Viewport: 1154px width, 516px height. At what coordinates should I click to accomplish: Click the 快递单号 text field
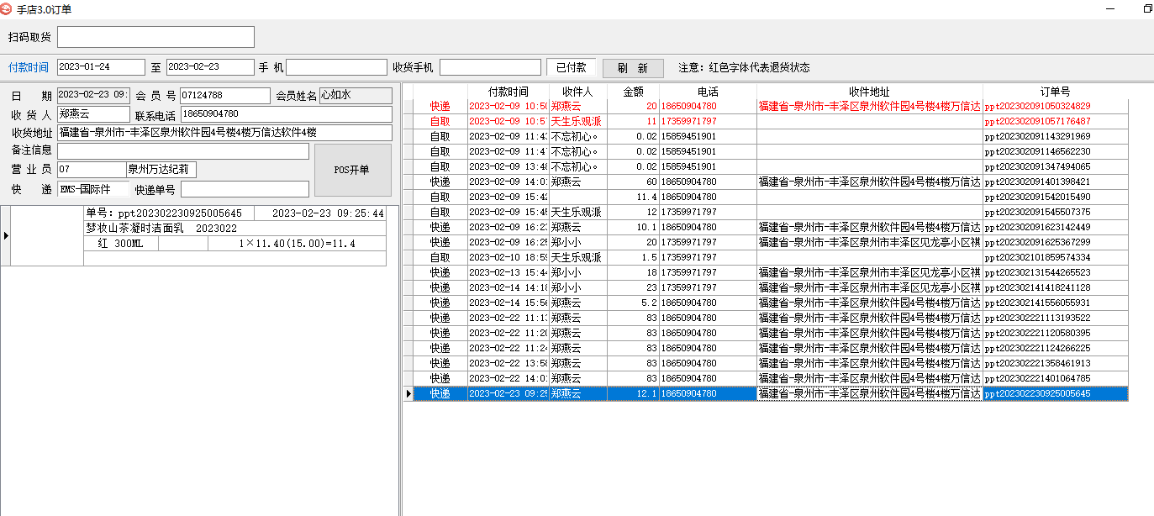(x=245, y=189)
